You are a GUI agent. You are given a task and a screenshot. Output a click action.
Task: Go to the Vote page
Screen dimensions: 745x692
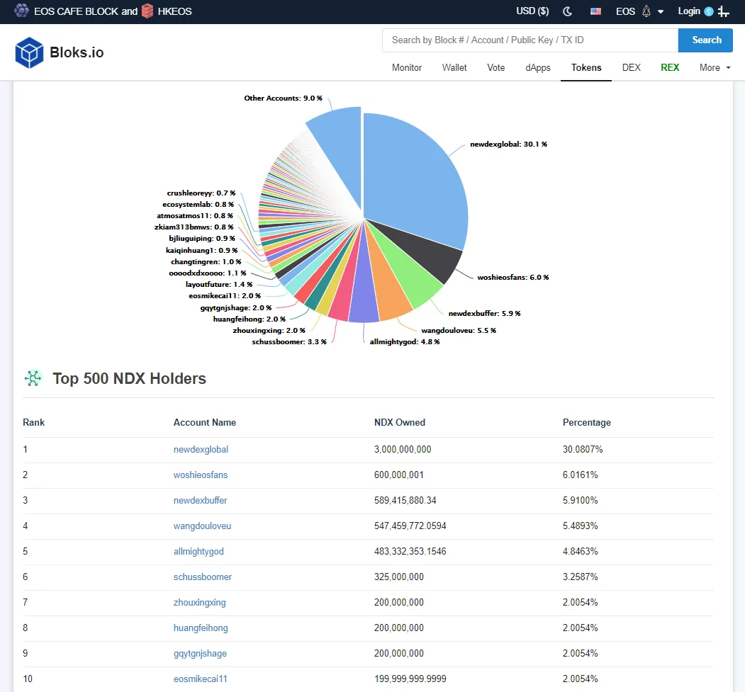pos(495,67)
